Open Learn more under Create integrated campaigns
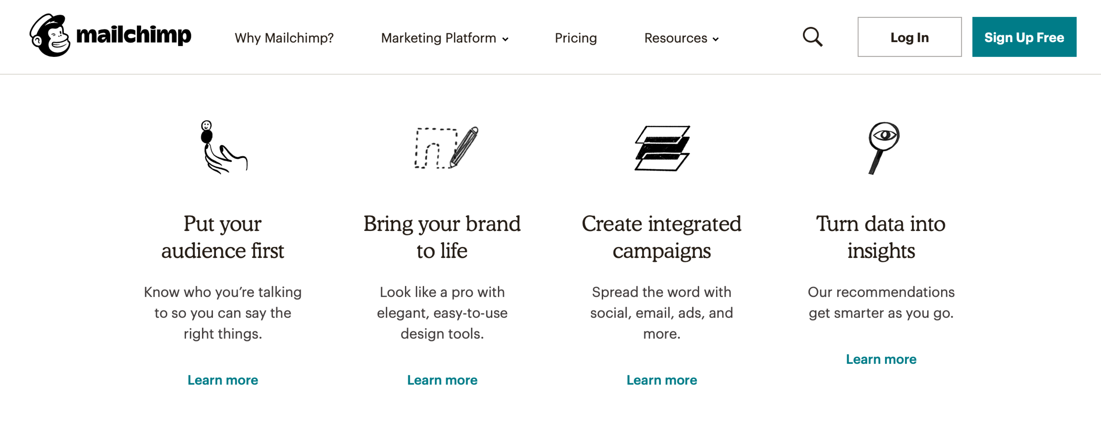 tap(662, 380)
